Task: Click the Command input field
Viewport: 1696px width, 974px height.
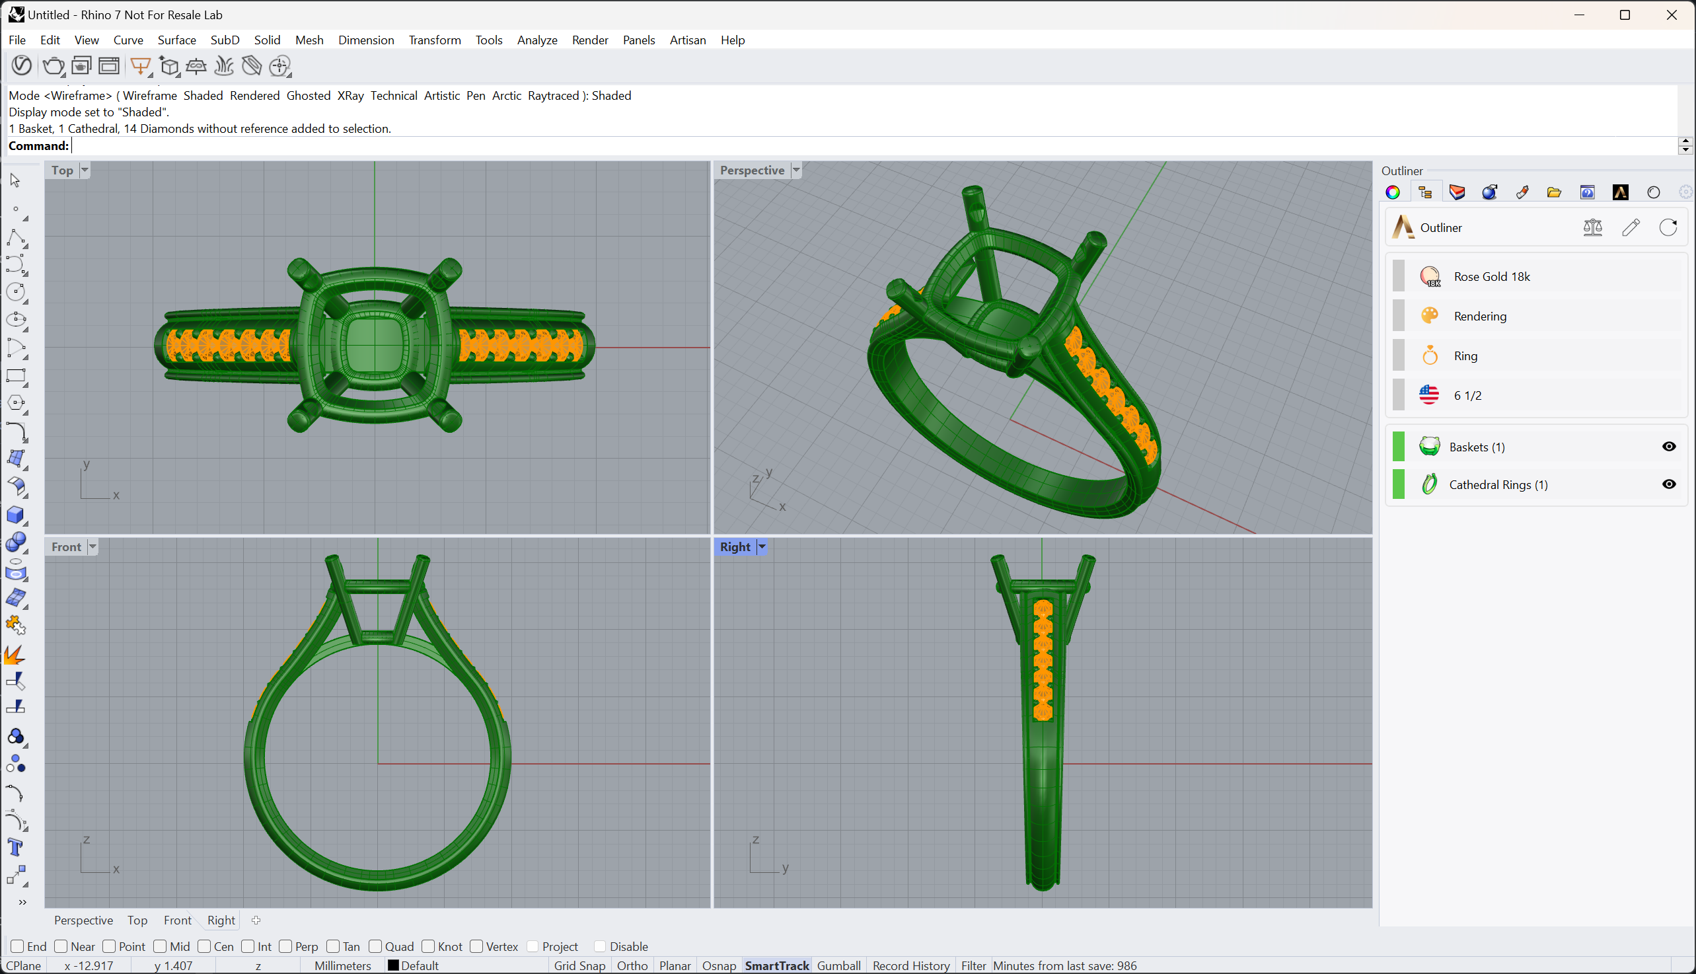Action: pyautogui.click(x=869, y=146)
